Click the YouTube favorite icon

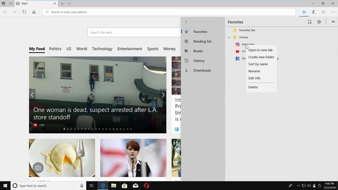[x=237, y=52]
